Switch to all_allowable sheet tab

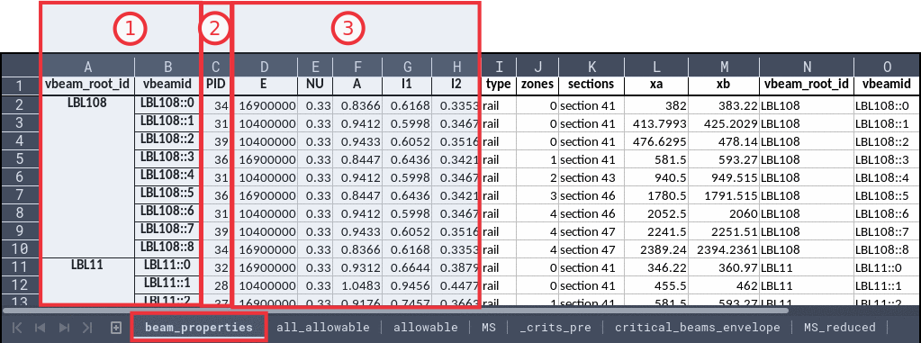point(323,327)
